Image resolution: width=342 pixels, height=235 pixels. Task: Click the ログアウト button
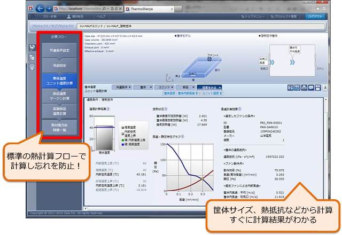coord(315,17)
